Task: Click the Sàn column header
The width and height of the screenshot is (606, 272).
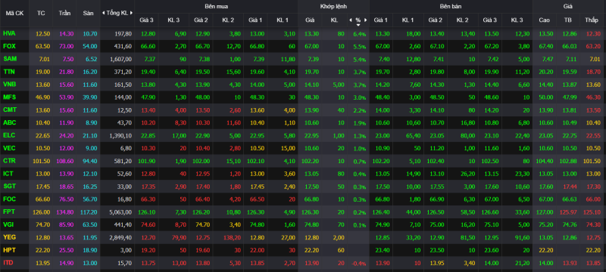Action: 88,13
